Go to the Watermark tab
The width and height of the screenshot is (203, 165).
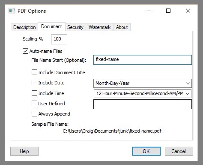pyautogui.click(x=99, y=27)
